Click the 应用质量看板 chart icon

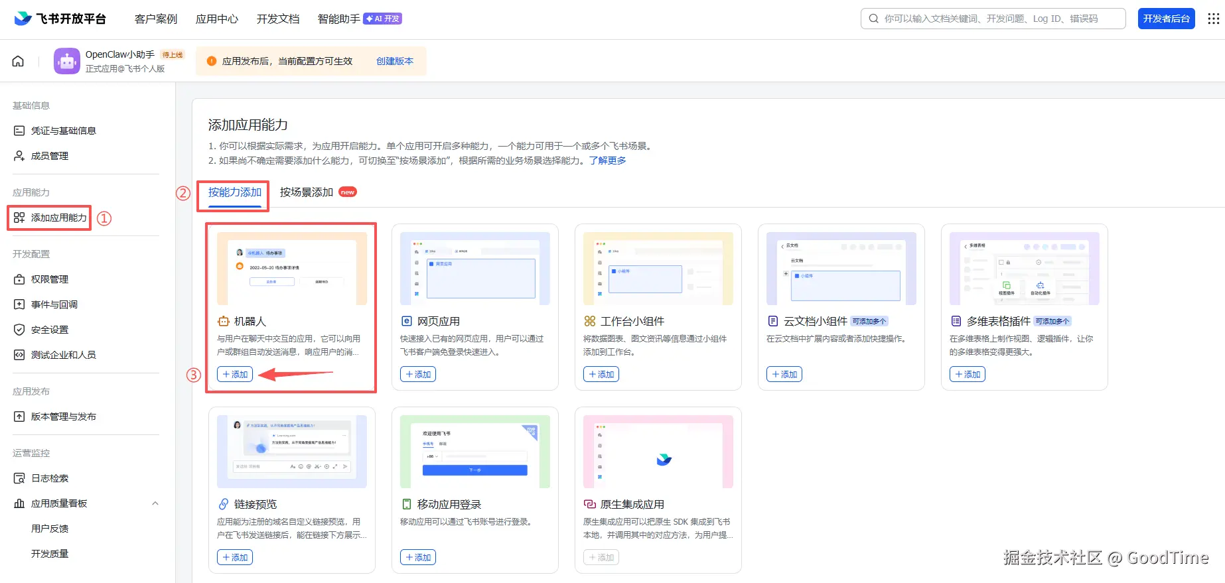tap(19, 503)
